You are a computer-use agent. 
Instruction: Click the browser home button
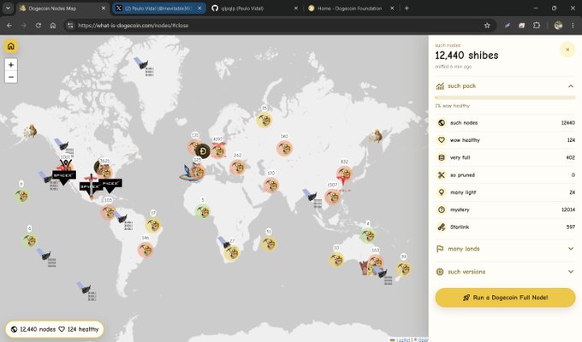click(53, 26)
